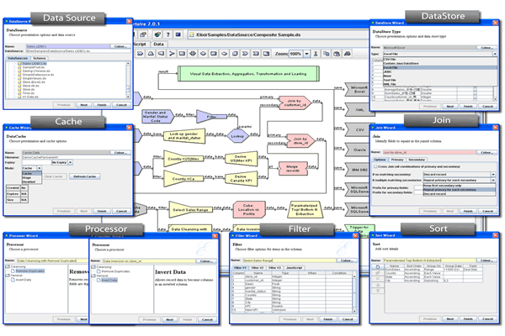Viewport: 505px width, 336px height.
Task: Click the add row icon in Sort Wizard
Action: pos(378,267)
